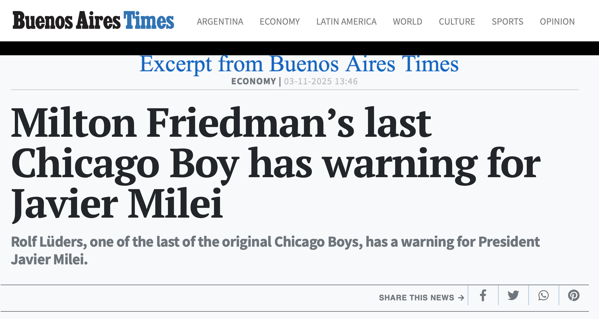Screen dimensions: 599x319
Task: Click the Buenos Aires Times logo
Action: 93,21
